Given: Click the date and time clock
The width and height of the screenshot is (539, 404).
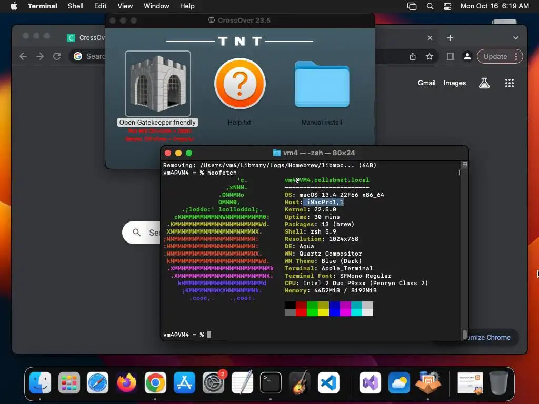Looking at the screenshot, I should point(494,6).
